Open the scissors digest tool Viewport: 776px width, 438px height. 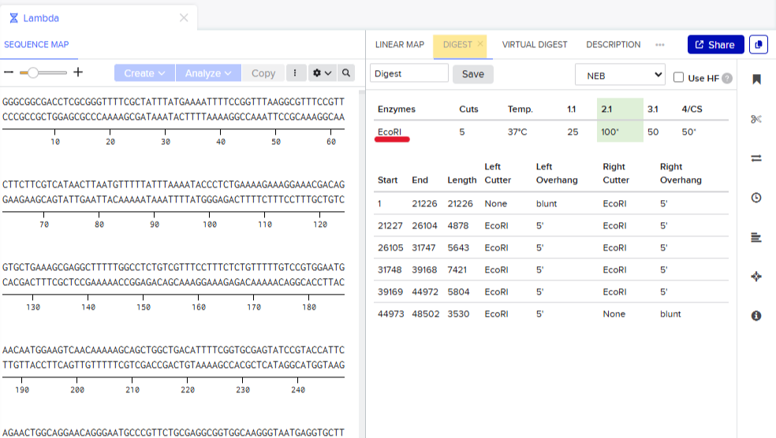756,119
